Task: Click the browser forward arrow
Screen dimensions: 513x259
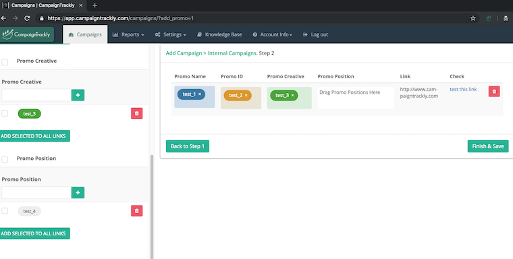Action: (x=15, y=18)
